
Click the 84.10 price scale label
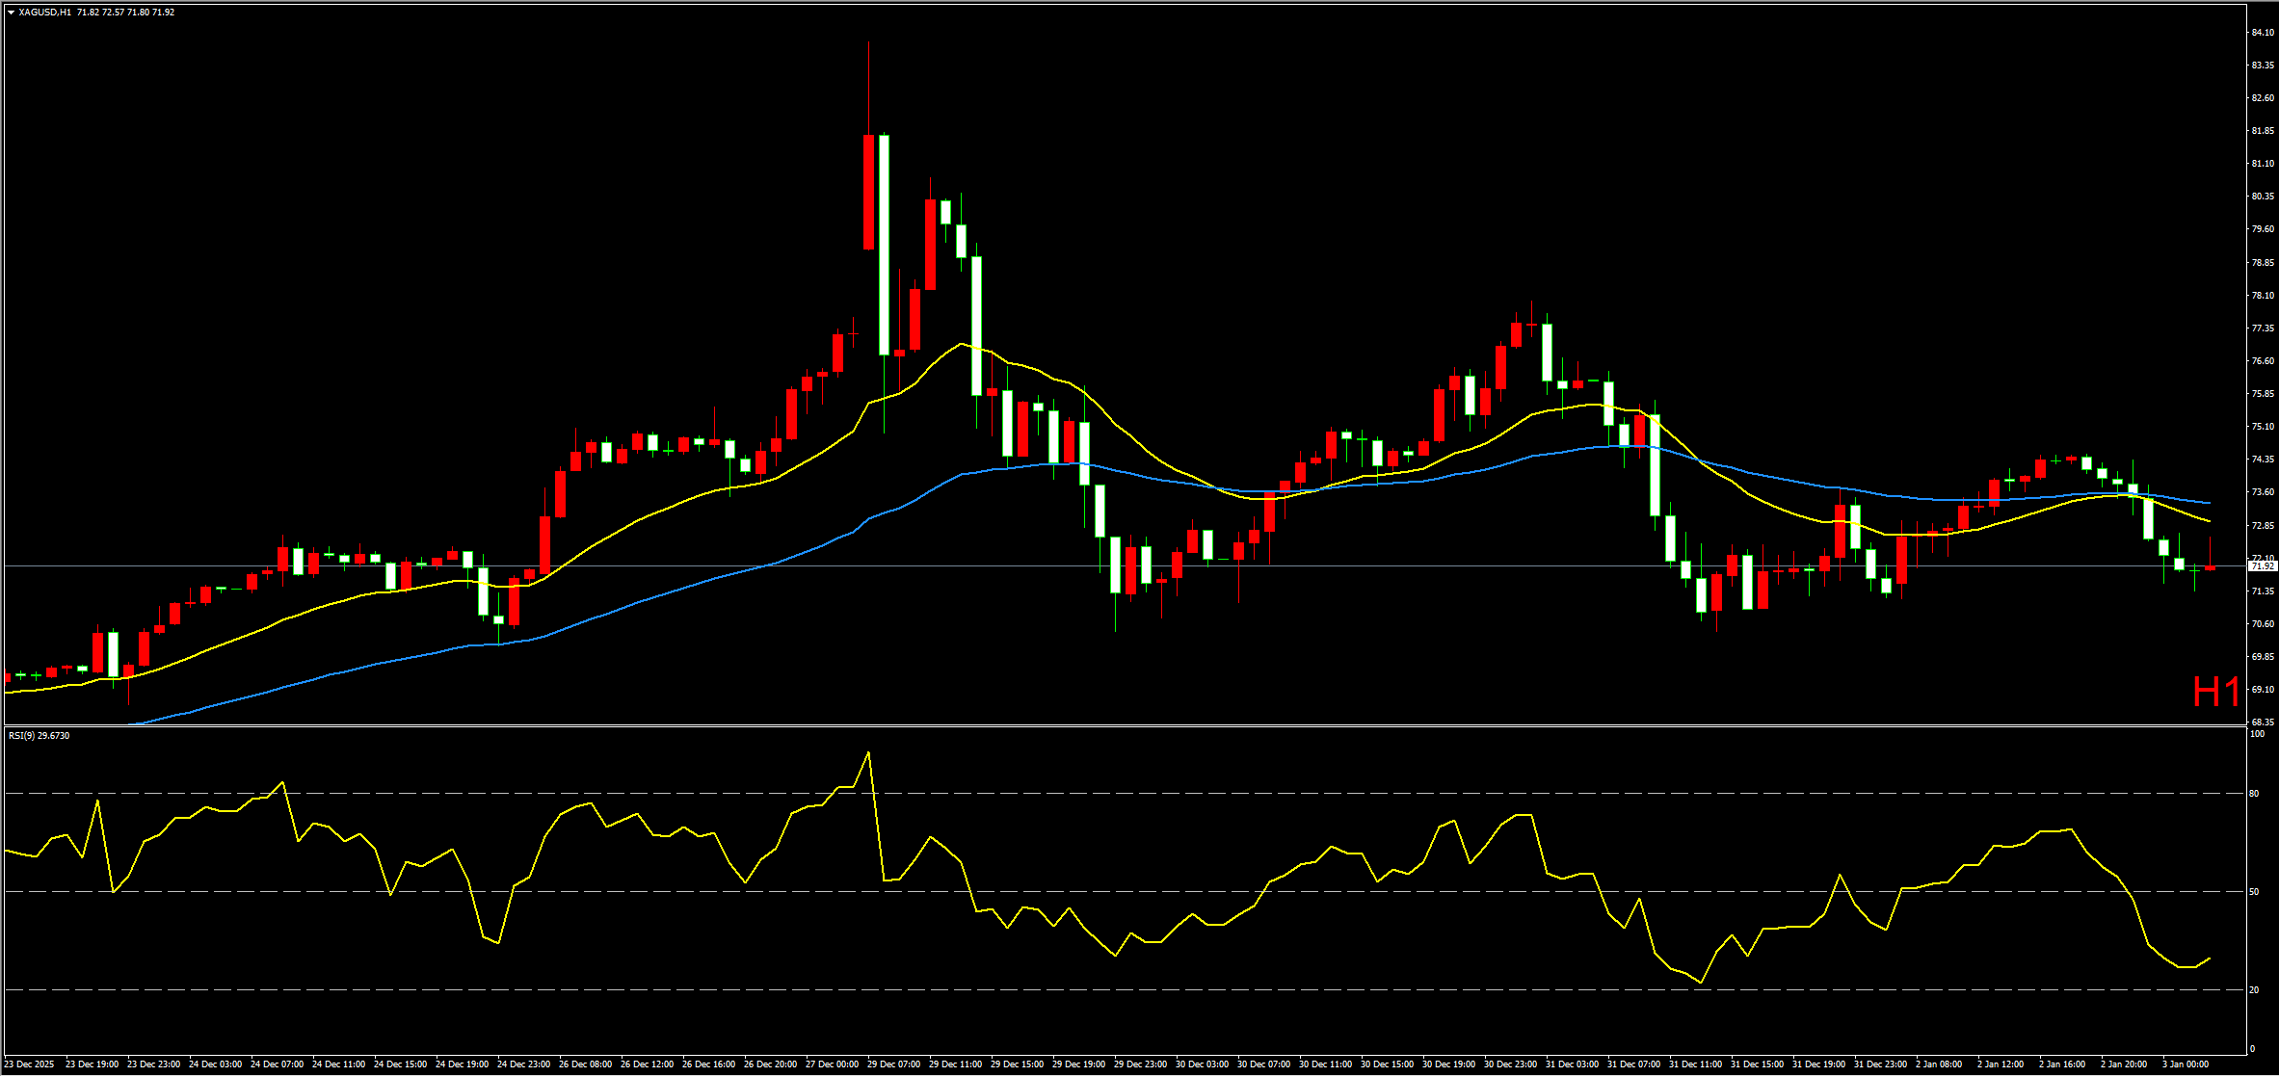2262,33
